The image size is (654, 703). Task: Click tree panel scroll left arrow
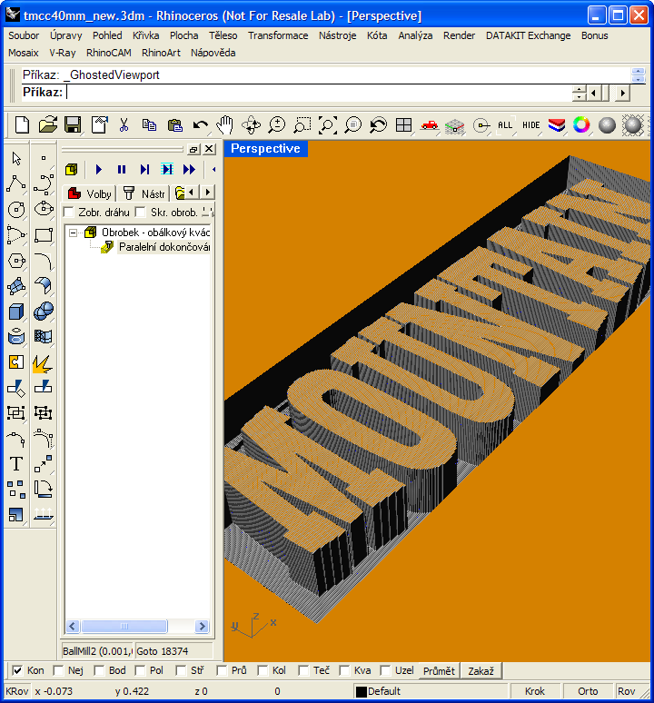click(x=73, y=627)
